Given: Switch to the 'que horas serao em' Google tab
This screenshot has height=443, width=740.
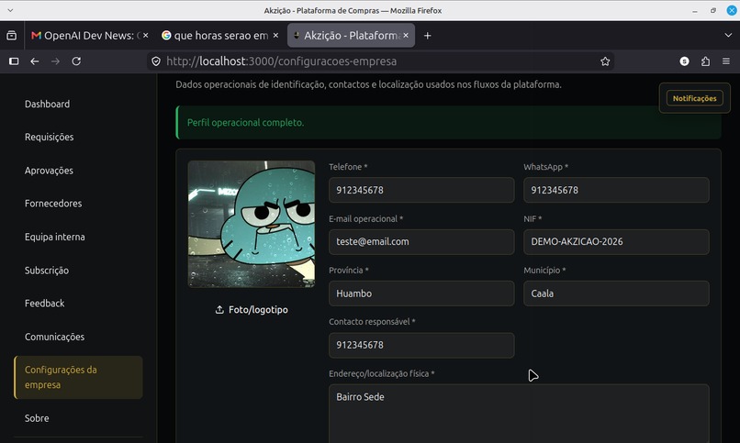Looking at the screenshot, I should (x=220, y=36).
